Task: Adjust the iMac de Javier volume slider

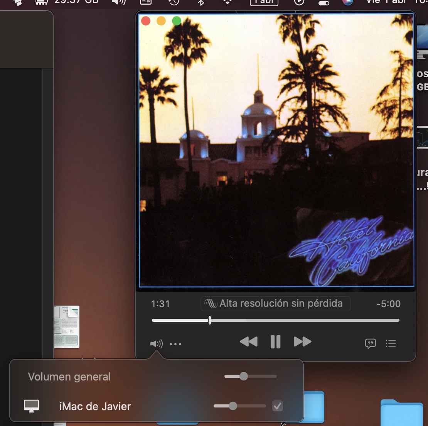Action: click(x=240, y=406)
